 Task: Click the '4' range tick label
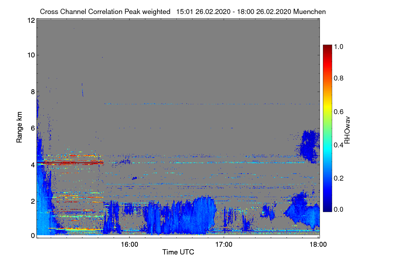[x=33, y=164]
